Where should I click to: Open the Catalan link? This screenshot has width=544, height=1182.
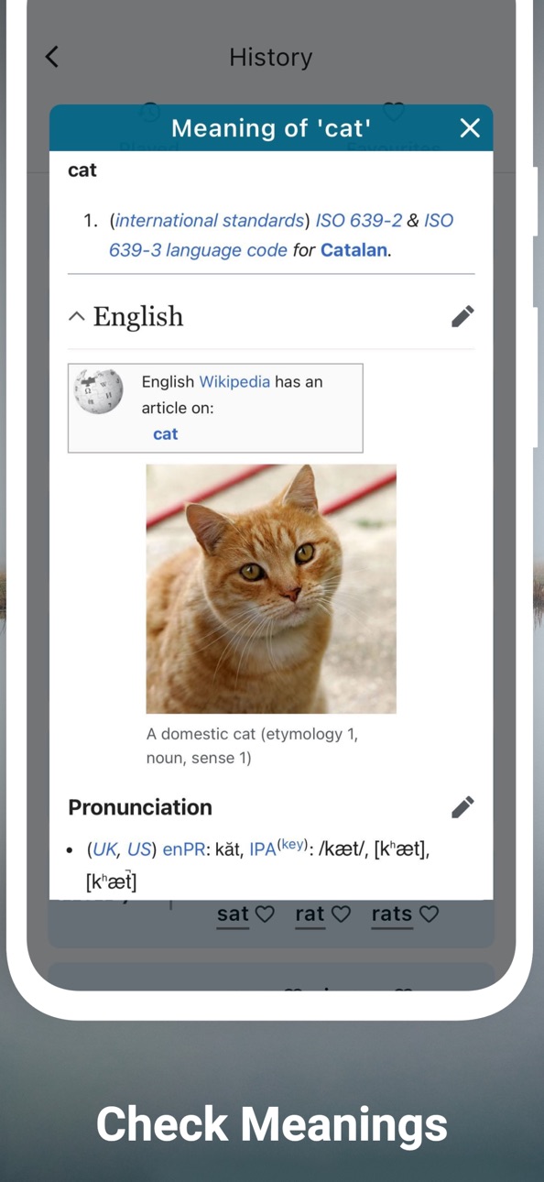point(354,249)
